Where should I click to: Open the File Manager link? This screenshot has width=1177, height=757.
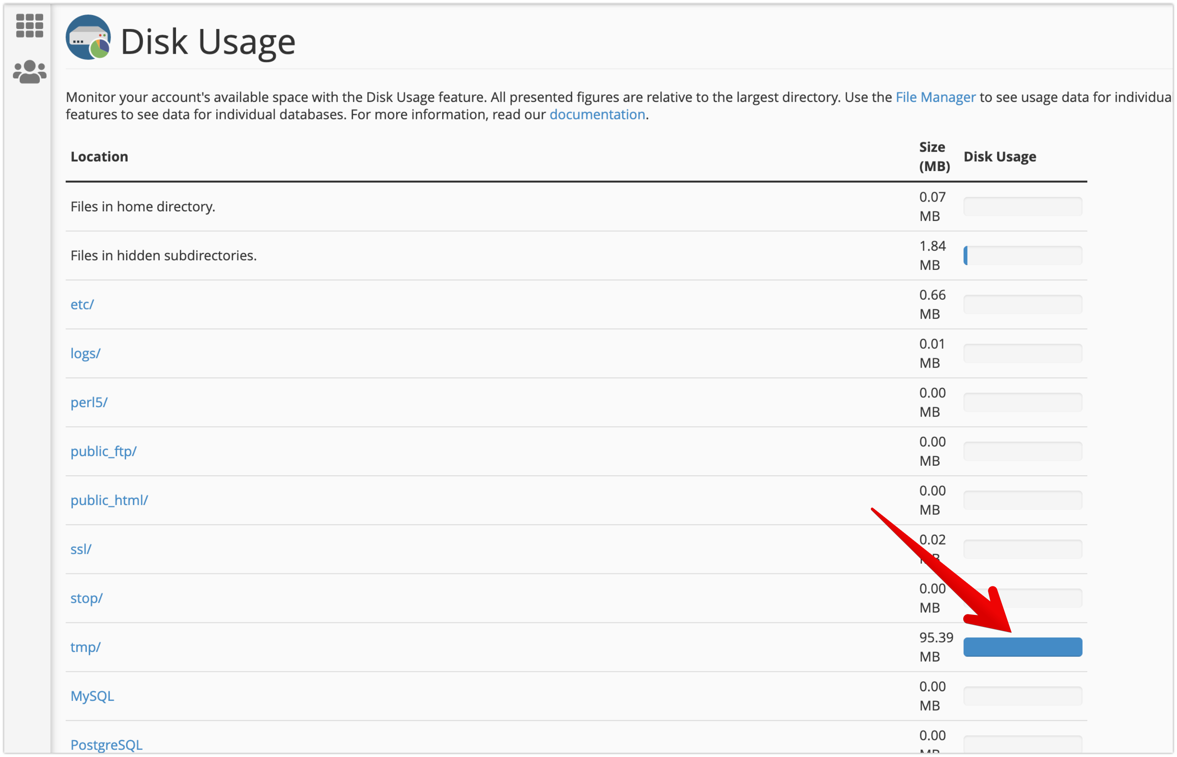coord(935,97)
